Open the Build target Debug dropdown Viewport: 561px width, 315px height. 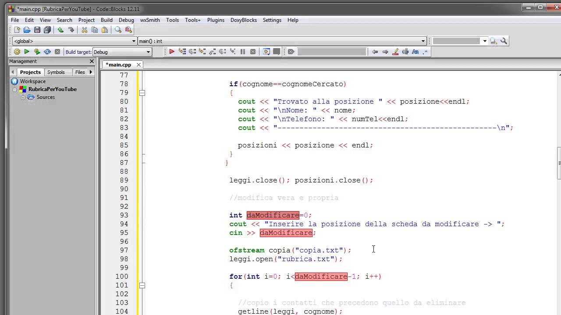pos(122,52)
